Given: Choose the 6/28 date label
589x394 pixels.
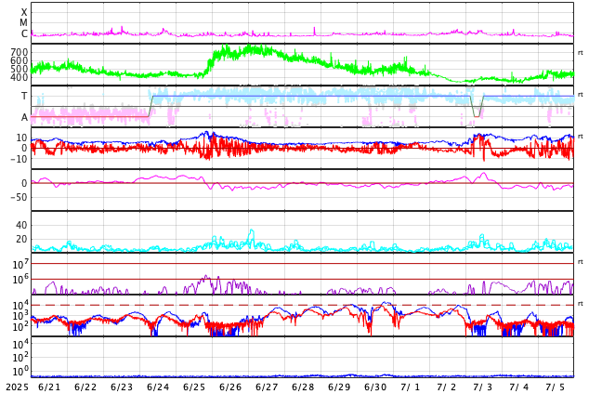Looking at the screenshot, I should [x=303, y=387].
